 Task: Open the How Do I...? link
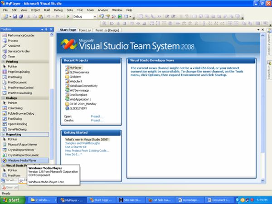click(73, 155)
